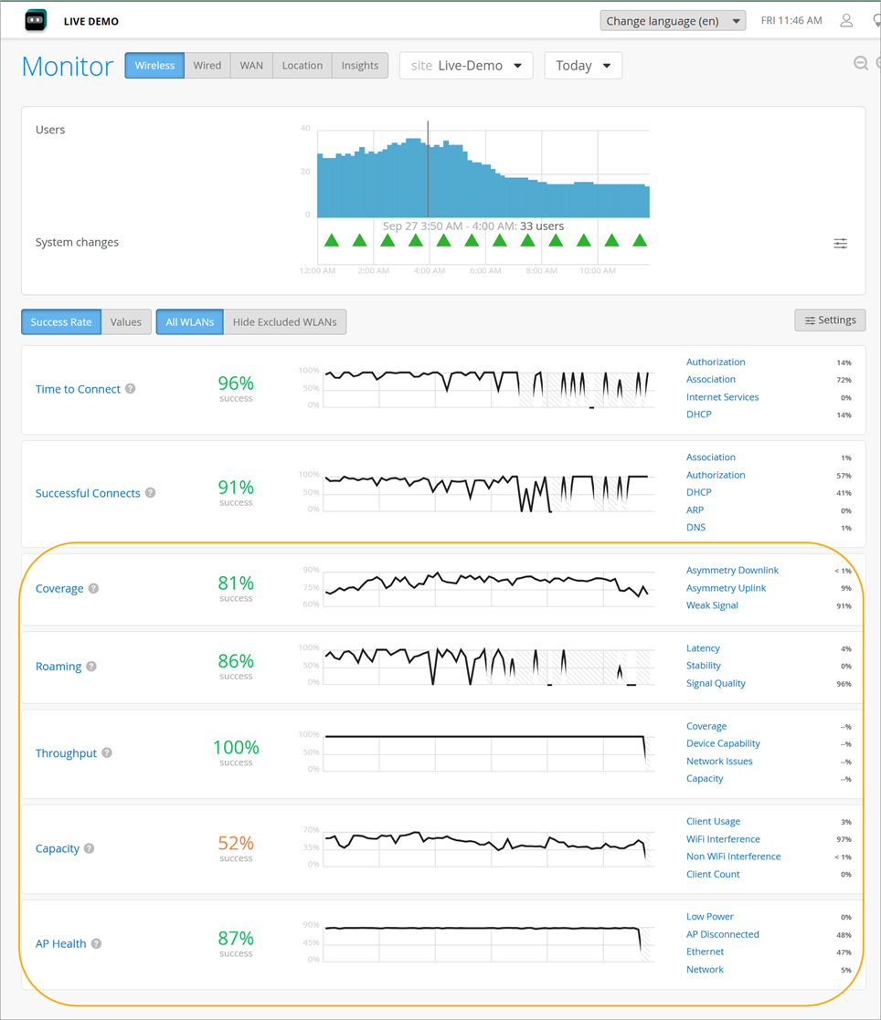Open the Coverage metric link
The image size is (881, 1020).
59,589
